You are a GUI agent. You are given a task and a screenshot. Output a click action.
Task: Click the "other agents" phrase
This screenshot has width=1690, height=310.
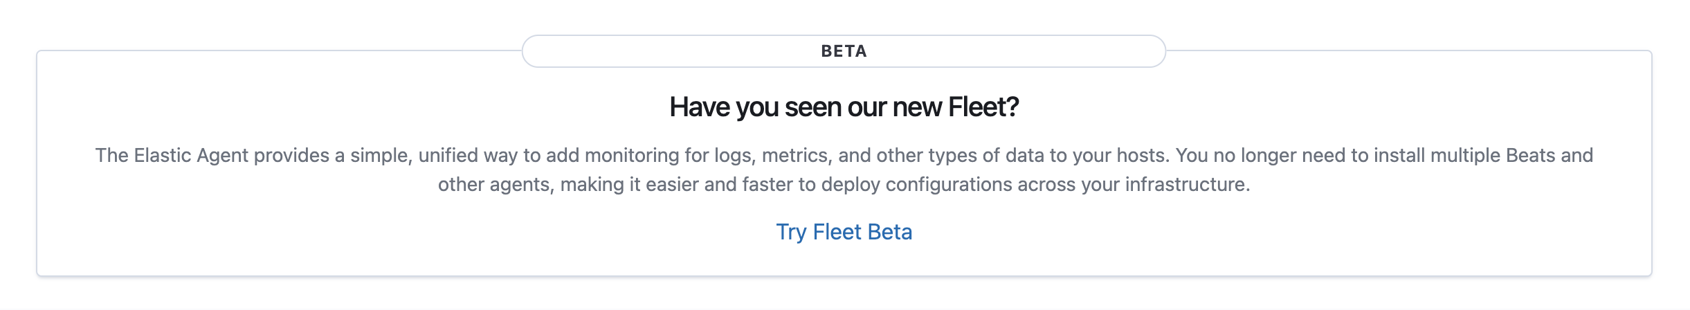click(x=496, y=185)
